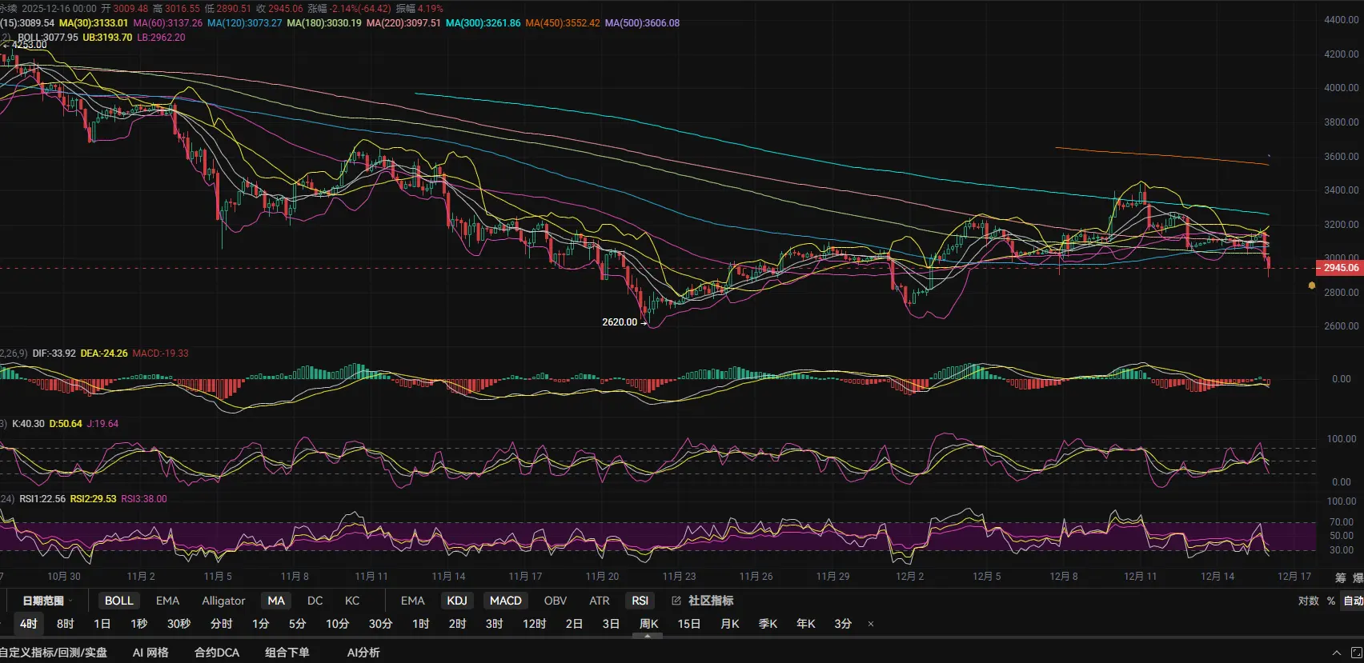1364x663 pixels.
Task: Open 合约DCA at the bottom bar
Action: tap(217, 653)
